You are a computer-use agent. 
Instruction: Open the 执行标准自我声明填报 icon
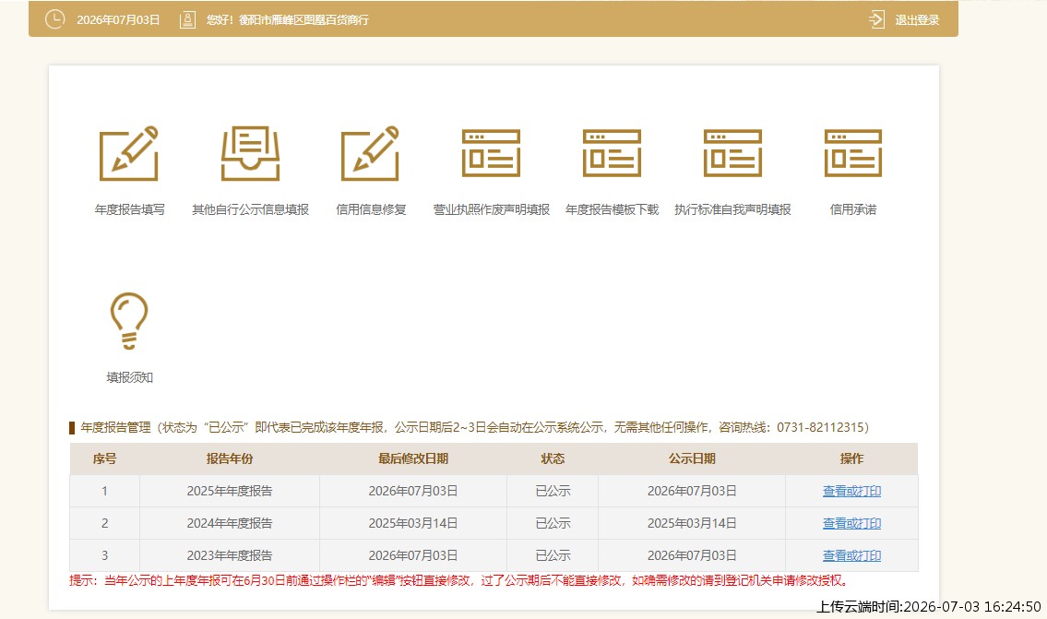click(x=732, y=153)
